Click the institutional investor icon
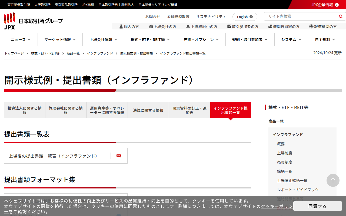 click(x=270, y=26)
